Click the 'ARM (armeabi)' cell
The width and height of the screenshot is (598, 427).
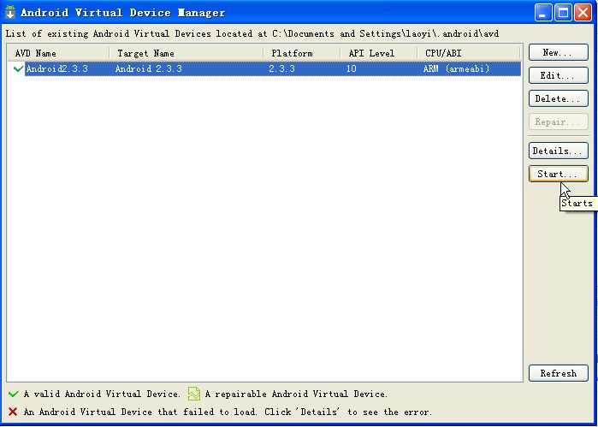pos(456,68)
